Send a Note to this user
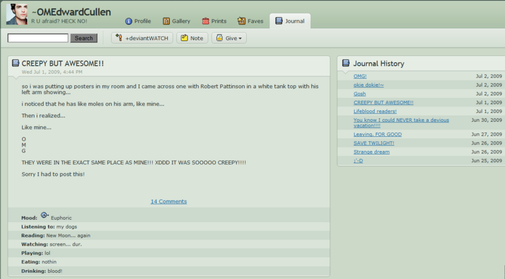This screenshot has height=279, width=505. click(x=192, y=39)
